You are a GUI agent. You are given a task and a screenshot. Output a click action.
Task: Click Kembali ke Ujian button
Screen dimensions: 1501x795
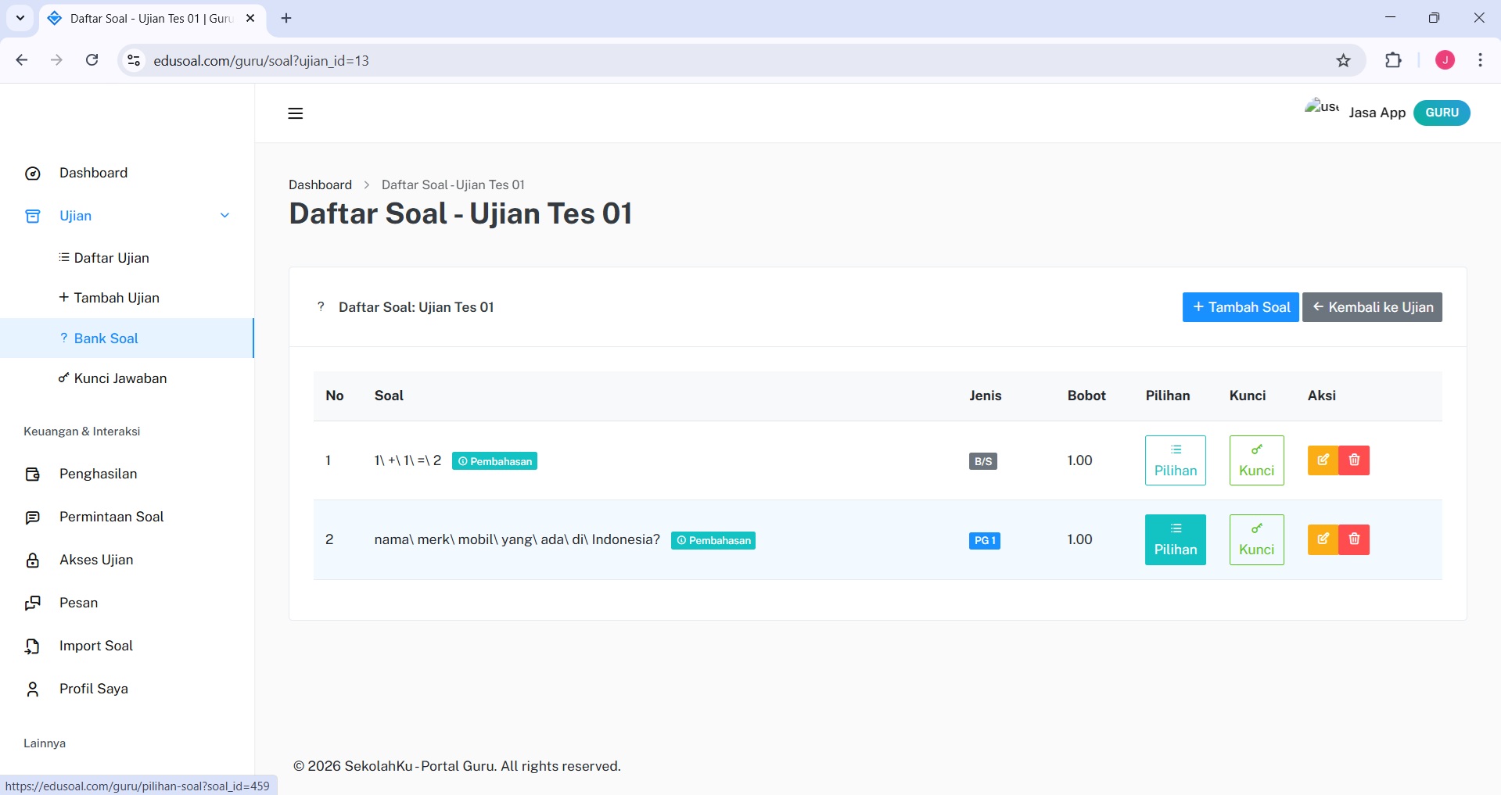[x=1372, y=307]
